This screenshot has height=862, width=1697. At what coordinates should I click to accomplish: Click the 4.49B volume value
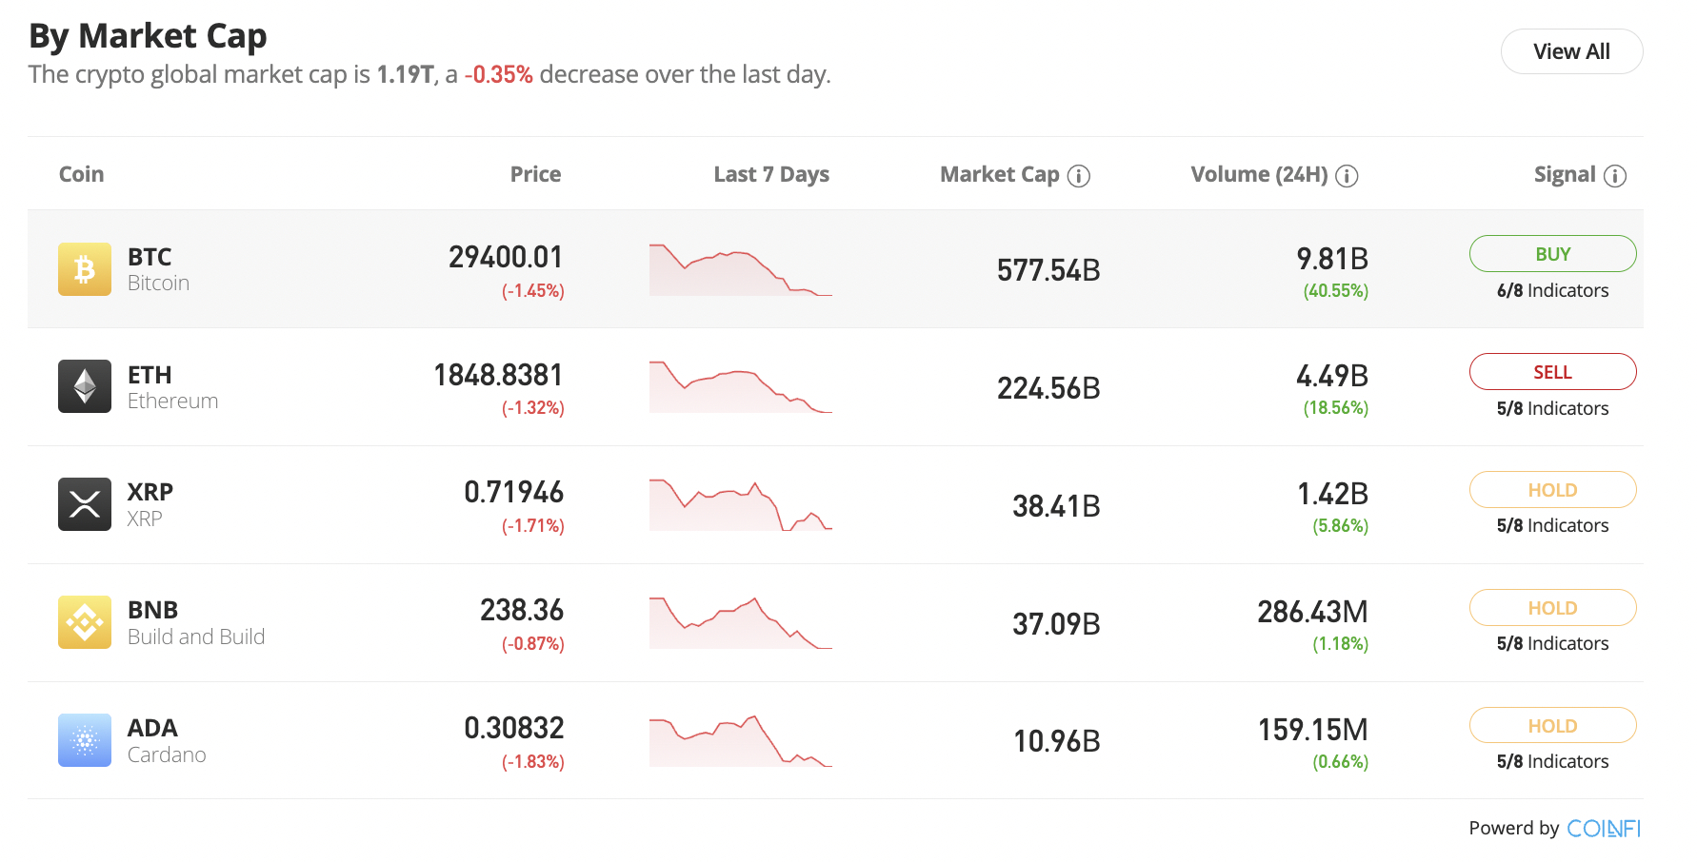tap(1332, 376)
